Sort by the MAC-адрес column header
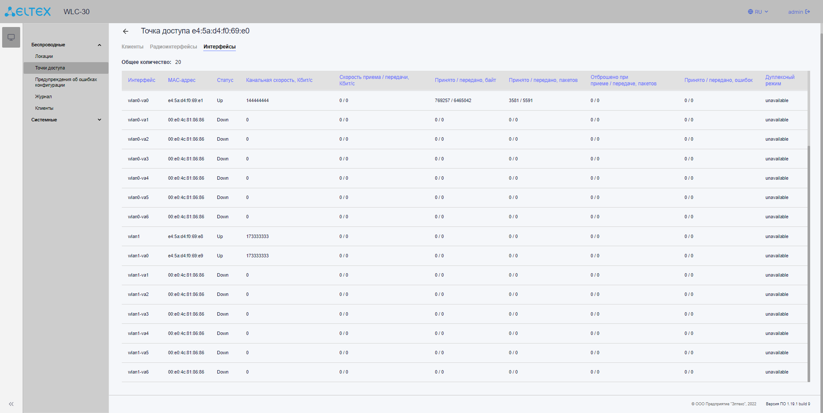 coord(181,80)
